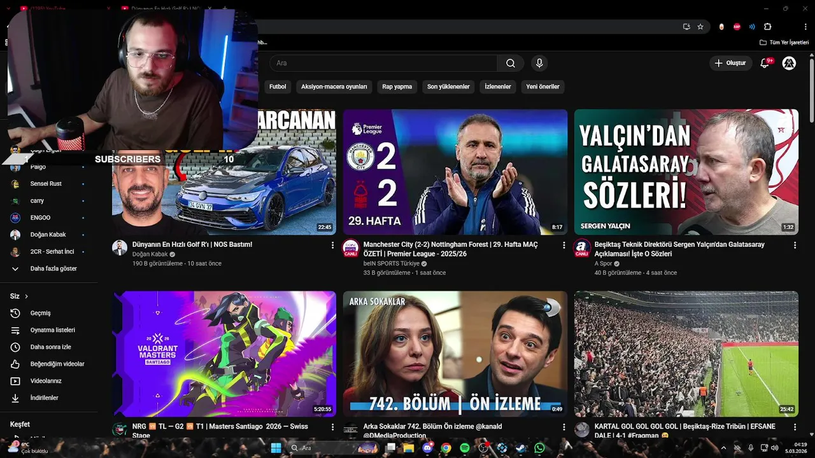Start voice search with the microphone icon
The image size is (815, 458).
coord(539,63)
